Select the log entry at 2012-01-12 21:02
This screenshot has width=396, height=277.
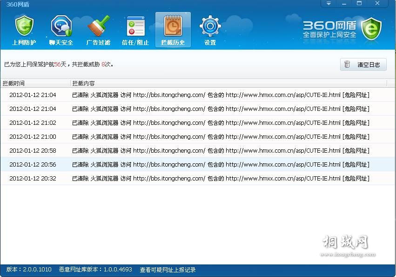(198, 122)
